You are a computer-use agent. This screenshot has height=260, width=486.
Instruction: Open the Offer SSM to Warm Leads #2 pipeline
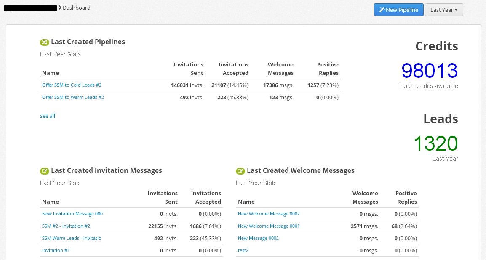73,97
